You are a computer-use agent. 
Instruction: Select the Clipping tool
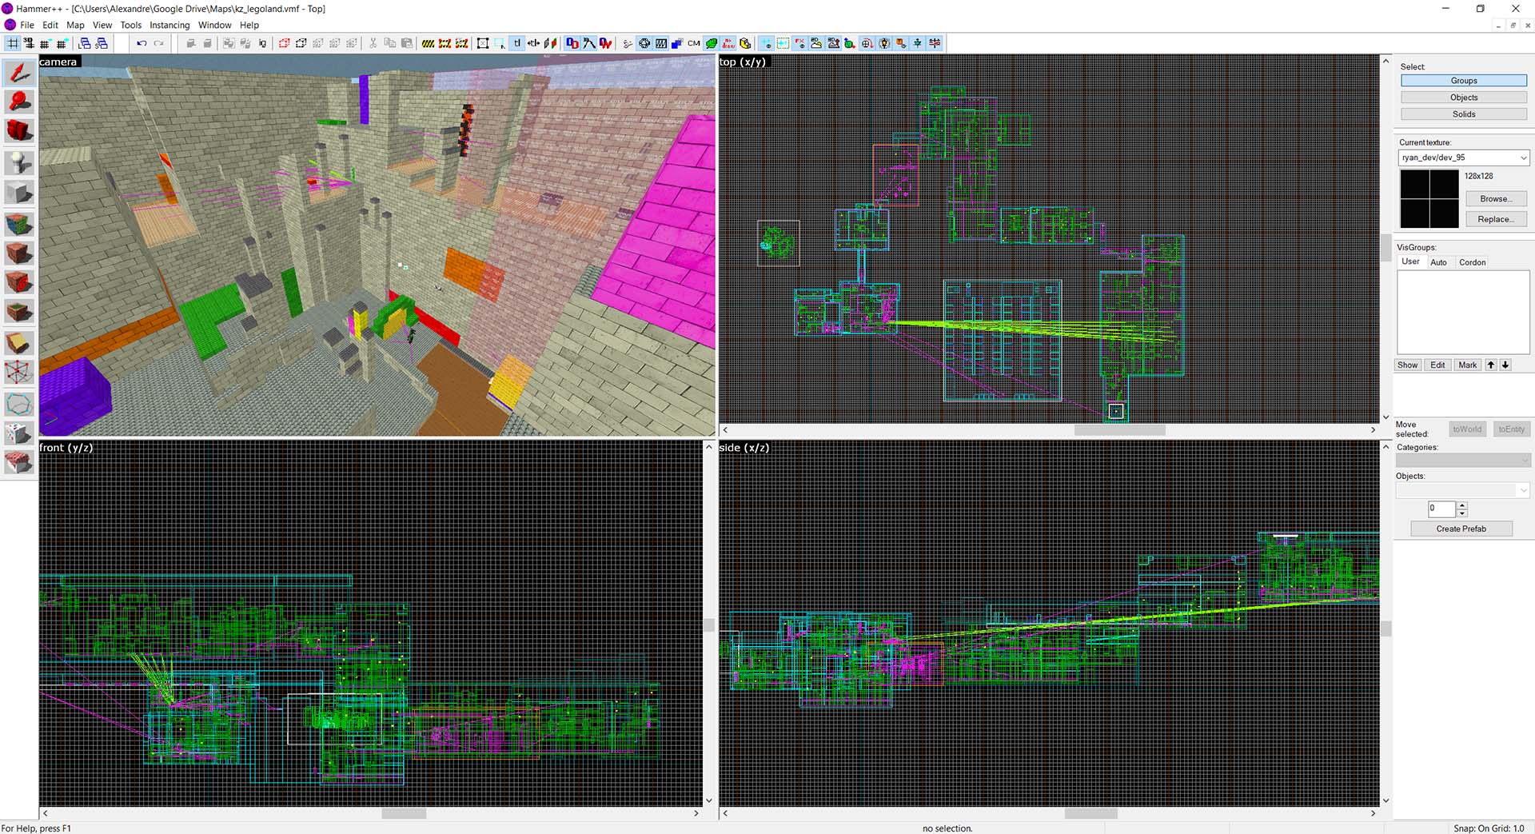coord(18,342)
